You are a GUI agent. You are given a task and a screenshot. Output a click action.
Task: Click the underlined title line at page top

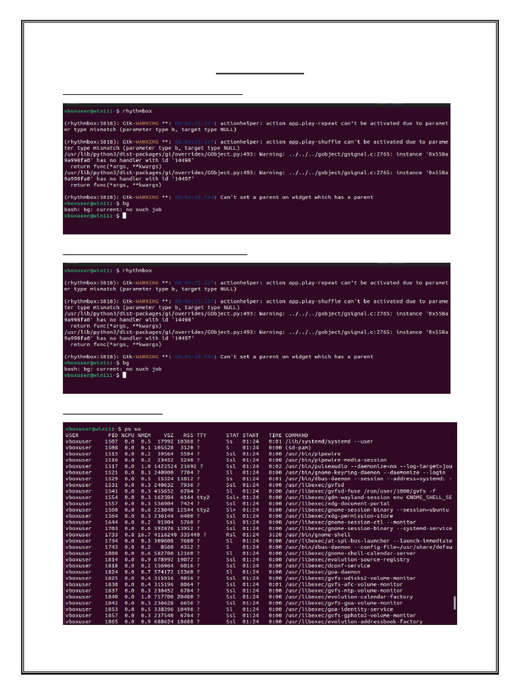click(260, 73)
